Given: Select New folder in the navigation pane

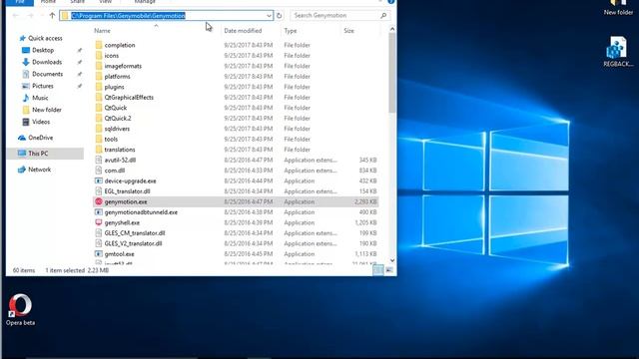Looking at the screenshot, I should pos(47,110).
